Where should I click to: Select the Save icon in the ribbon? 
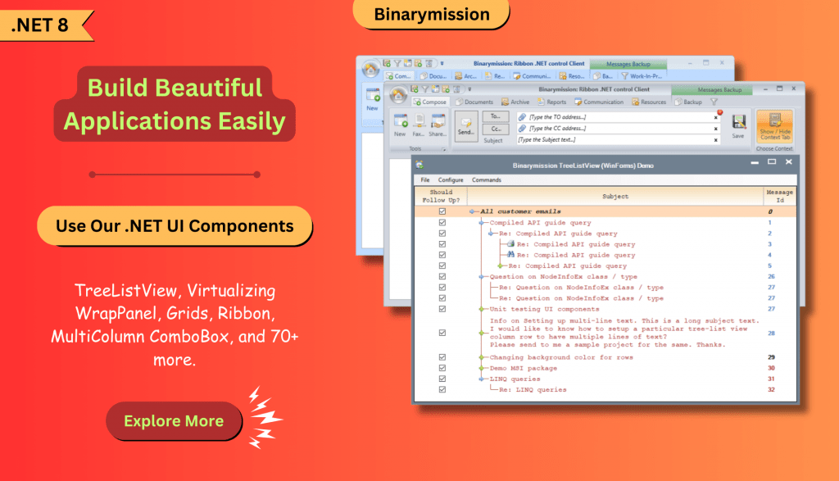coord(738,122)
